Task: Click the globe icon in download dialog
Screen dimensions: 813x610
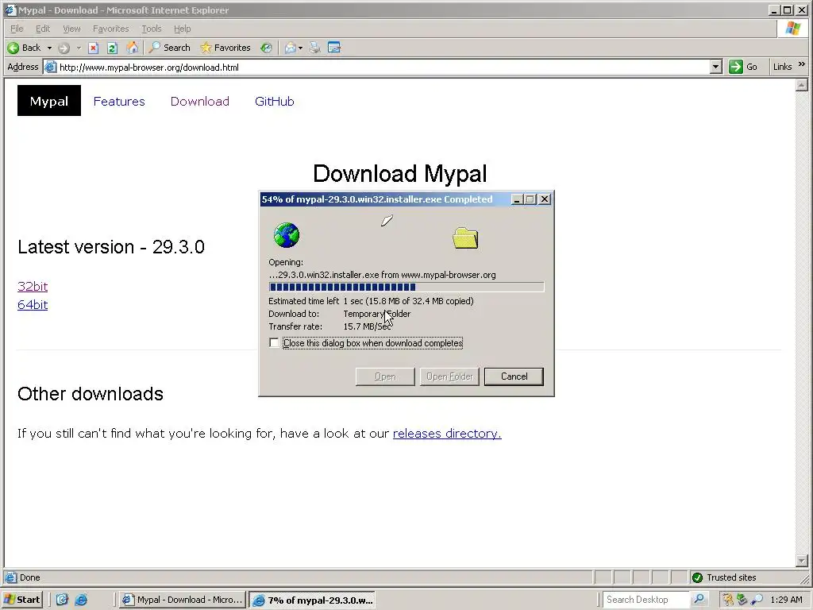Action: pyautogui.click(x=287, y=235)
